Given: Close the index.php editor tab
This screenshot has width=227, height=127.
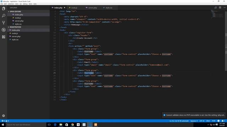Looking at the screenshot, I should click(x=65, y=8).
